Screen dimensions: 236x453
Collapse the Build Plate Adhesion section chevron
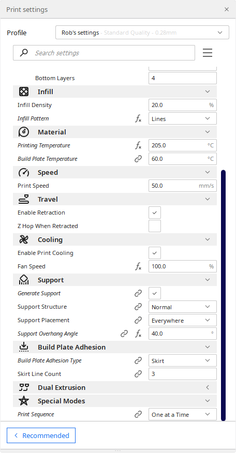point(208,347)
